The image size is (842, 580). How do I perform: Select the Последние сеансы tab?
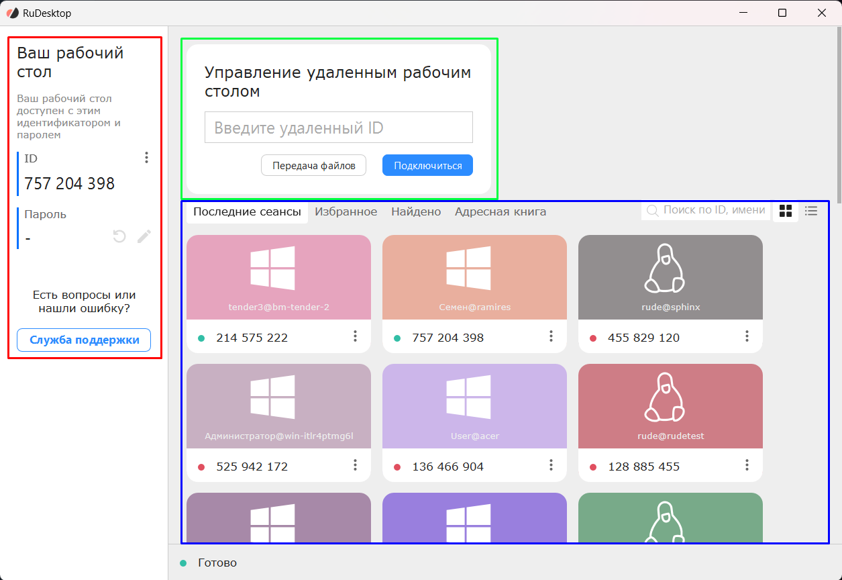247,211
